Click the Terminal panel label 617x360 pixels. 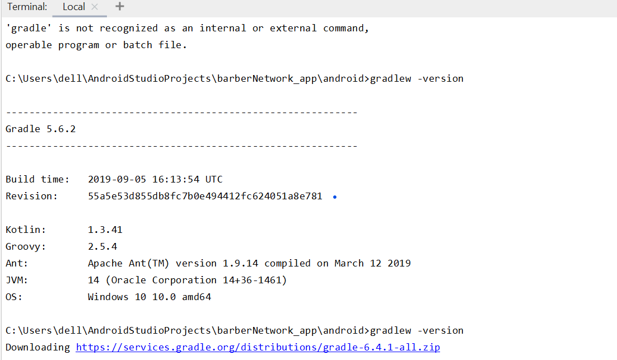tap(25, 7)
